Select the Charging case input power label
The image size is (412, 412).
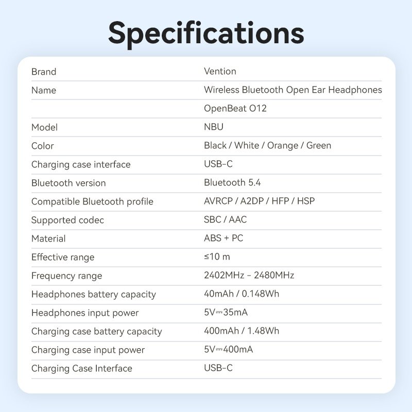88,350
